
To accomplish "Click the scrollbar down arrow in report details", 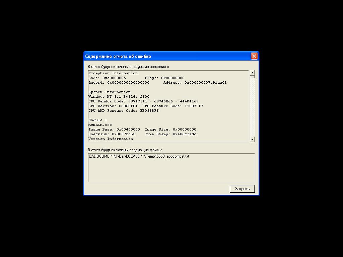I will [x=252, y=140].
